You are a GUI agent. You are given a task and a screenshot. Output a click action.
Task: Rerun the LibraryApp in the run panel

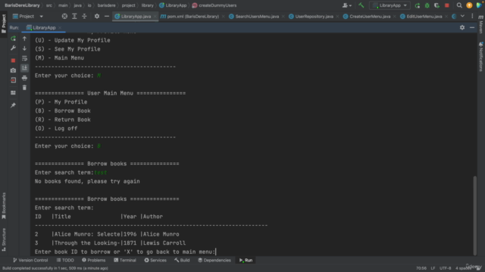(x=13, y=39)
